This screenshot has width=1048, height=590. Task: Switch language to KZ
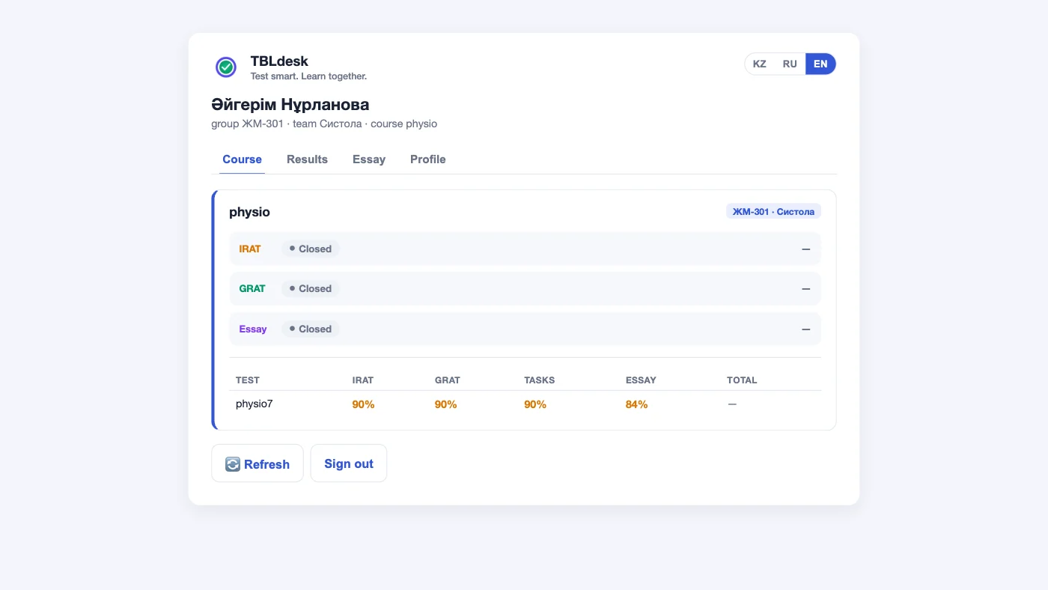(759, 64)
